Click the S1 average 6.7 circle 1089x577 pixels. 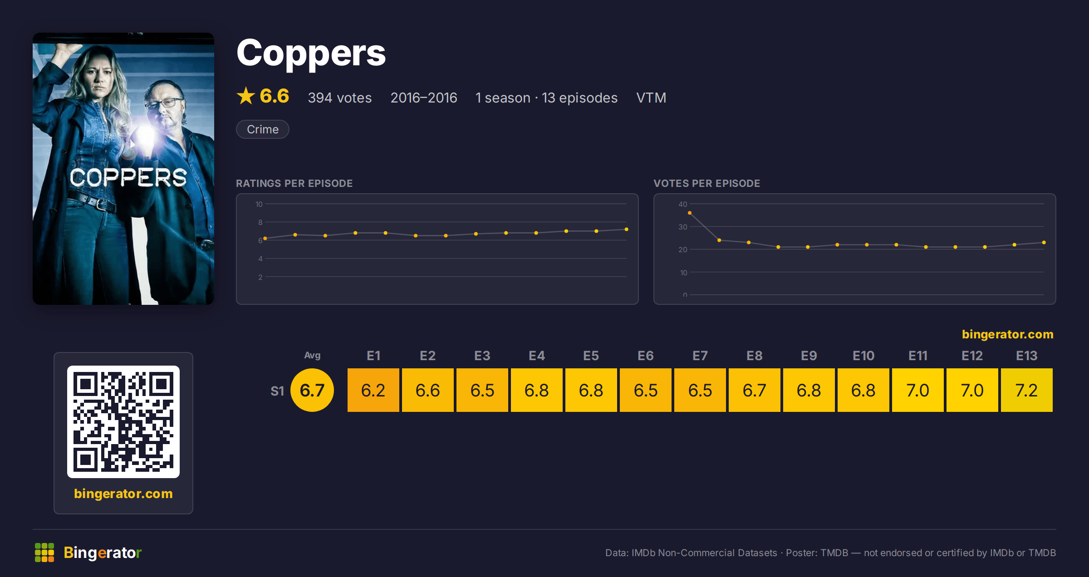click(312, 390)
